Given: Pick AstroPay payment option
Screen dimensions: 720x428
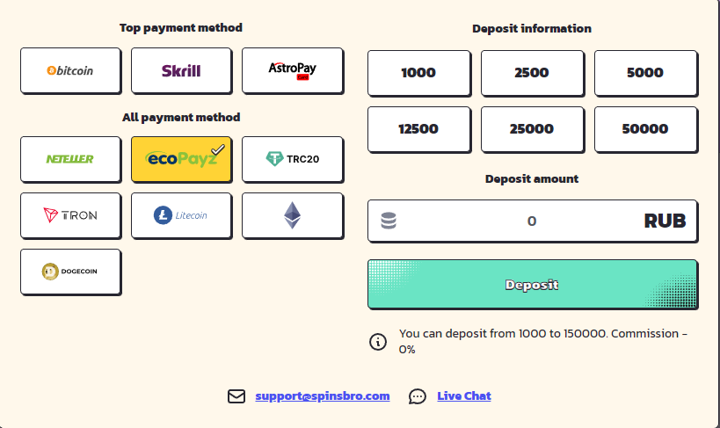Looking at the screenshot, I should click(292, 70).
